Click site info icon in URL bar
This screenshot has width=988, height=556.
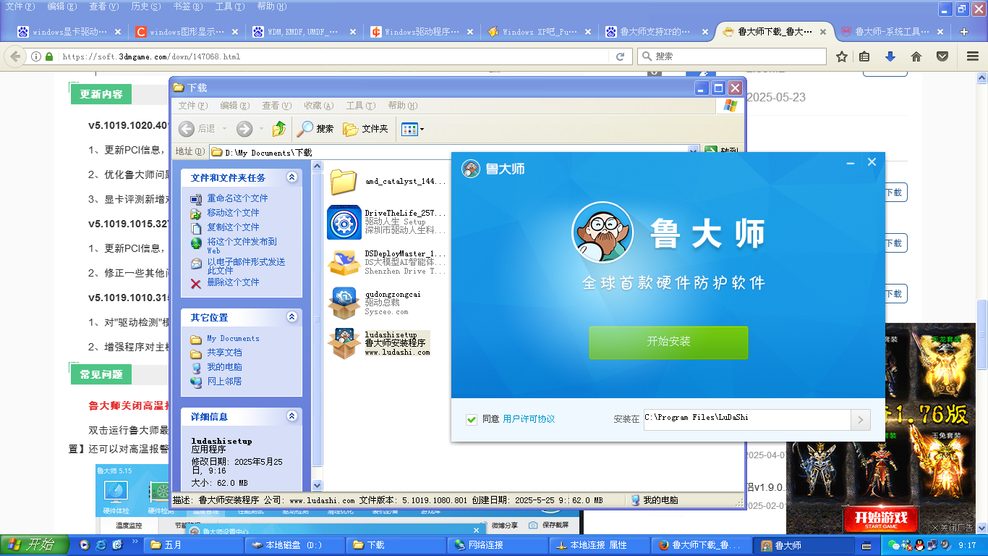(35, 56)
